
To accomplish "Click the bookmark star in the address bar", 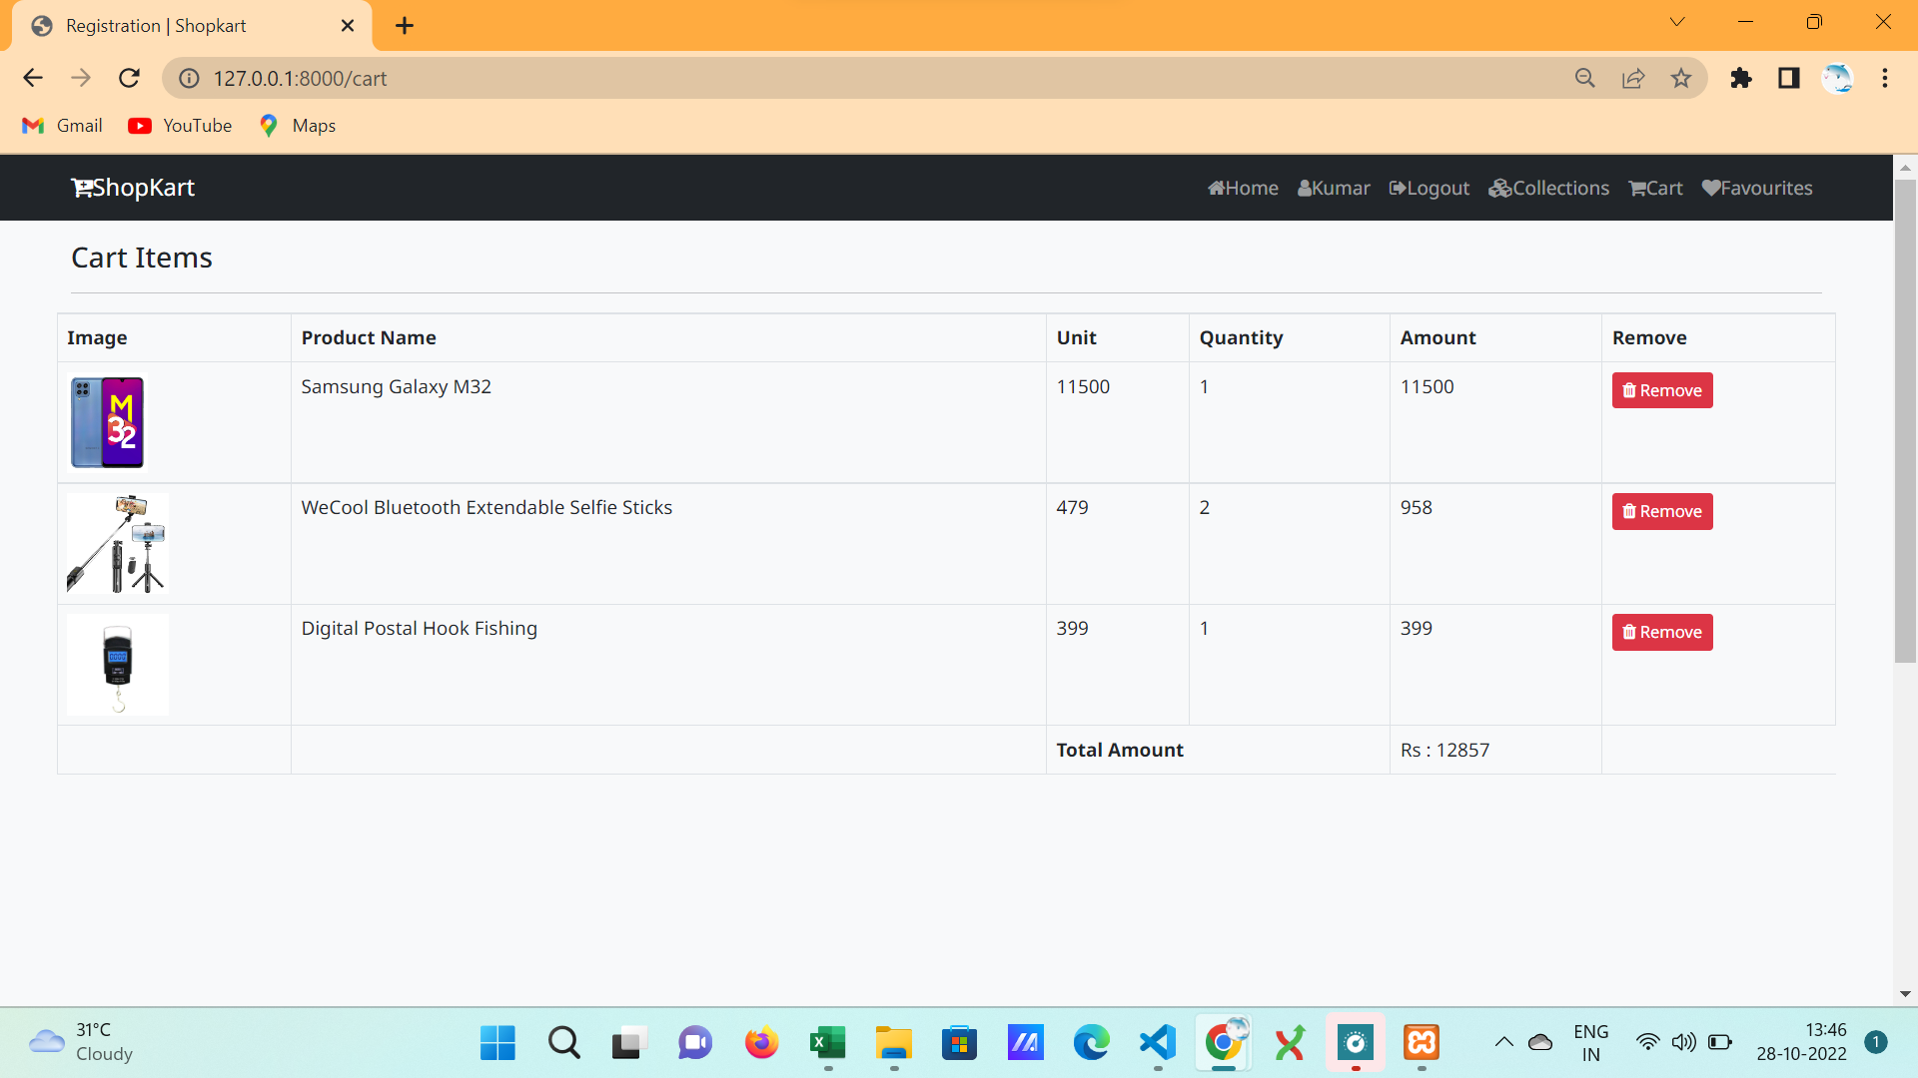I will [1681, 78].
